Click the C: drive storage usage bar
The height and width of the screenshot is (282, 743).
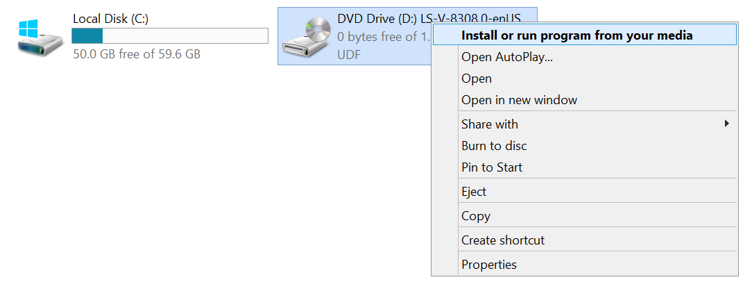click(170, 36)
